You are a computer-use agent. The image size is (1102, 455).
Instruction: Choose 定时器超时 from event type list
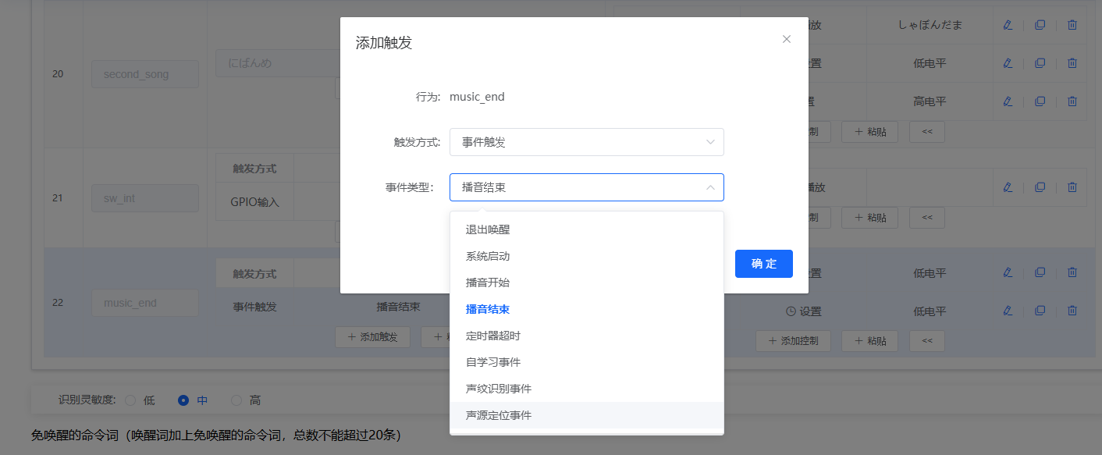[587, 336]
